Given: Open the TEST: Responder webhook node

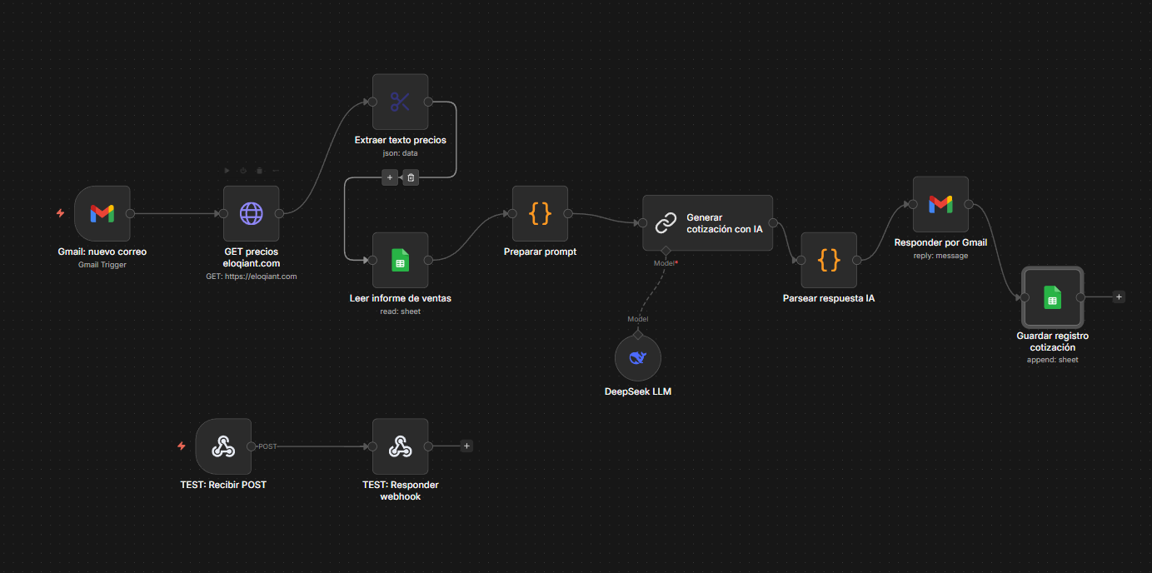Looking at the screenshot, I should click(400, 446).
